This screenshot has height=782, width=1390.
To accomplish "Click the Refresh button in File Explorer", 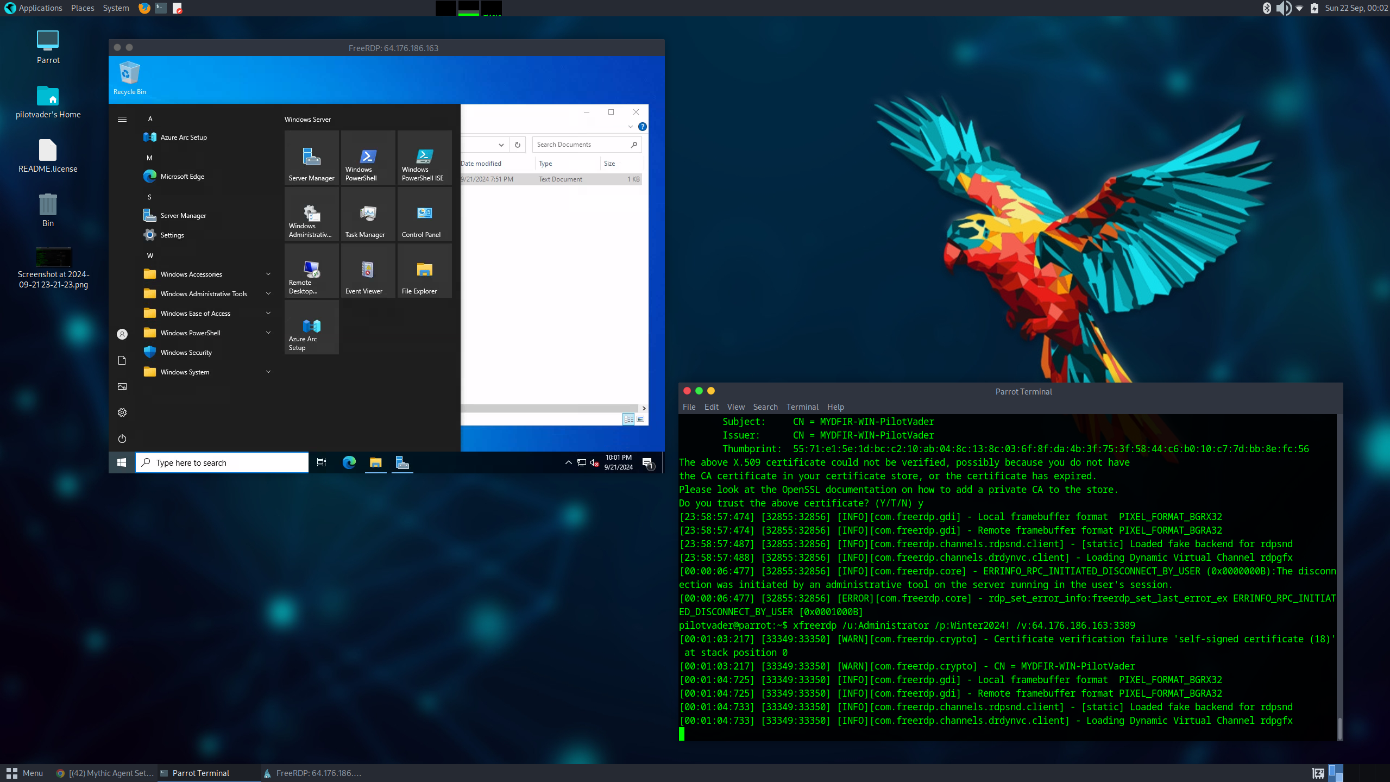I will [x=517, y=145].
